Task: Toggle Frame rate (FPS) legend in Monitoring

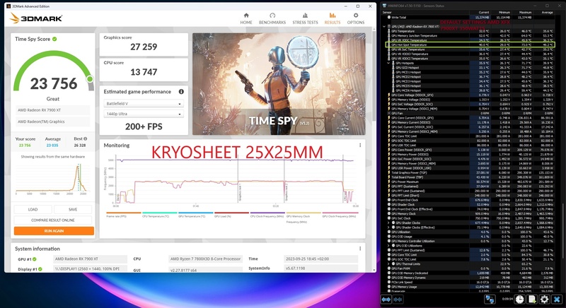Action: pyautogui.click(x=123, y=215)
